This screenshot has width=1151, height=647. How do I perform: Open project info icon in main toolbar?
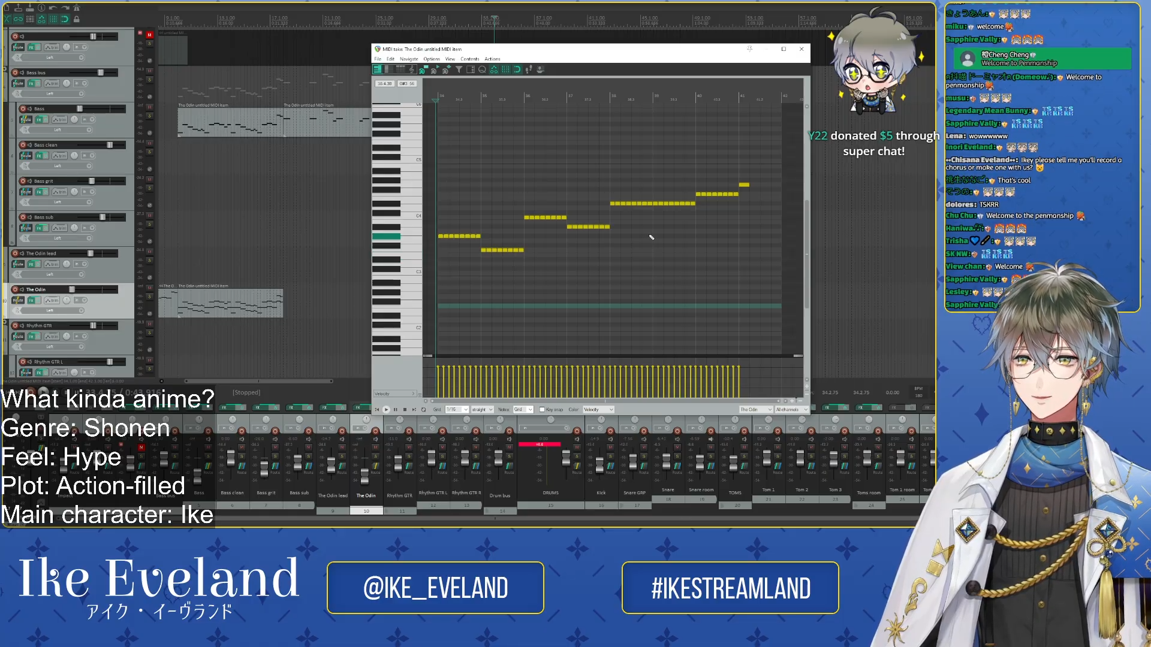tap(41, 8)
